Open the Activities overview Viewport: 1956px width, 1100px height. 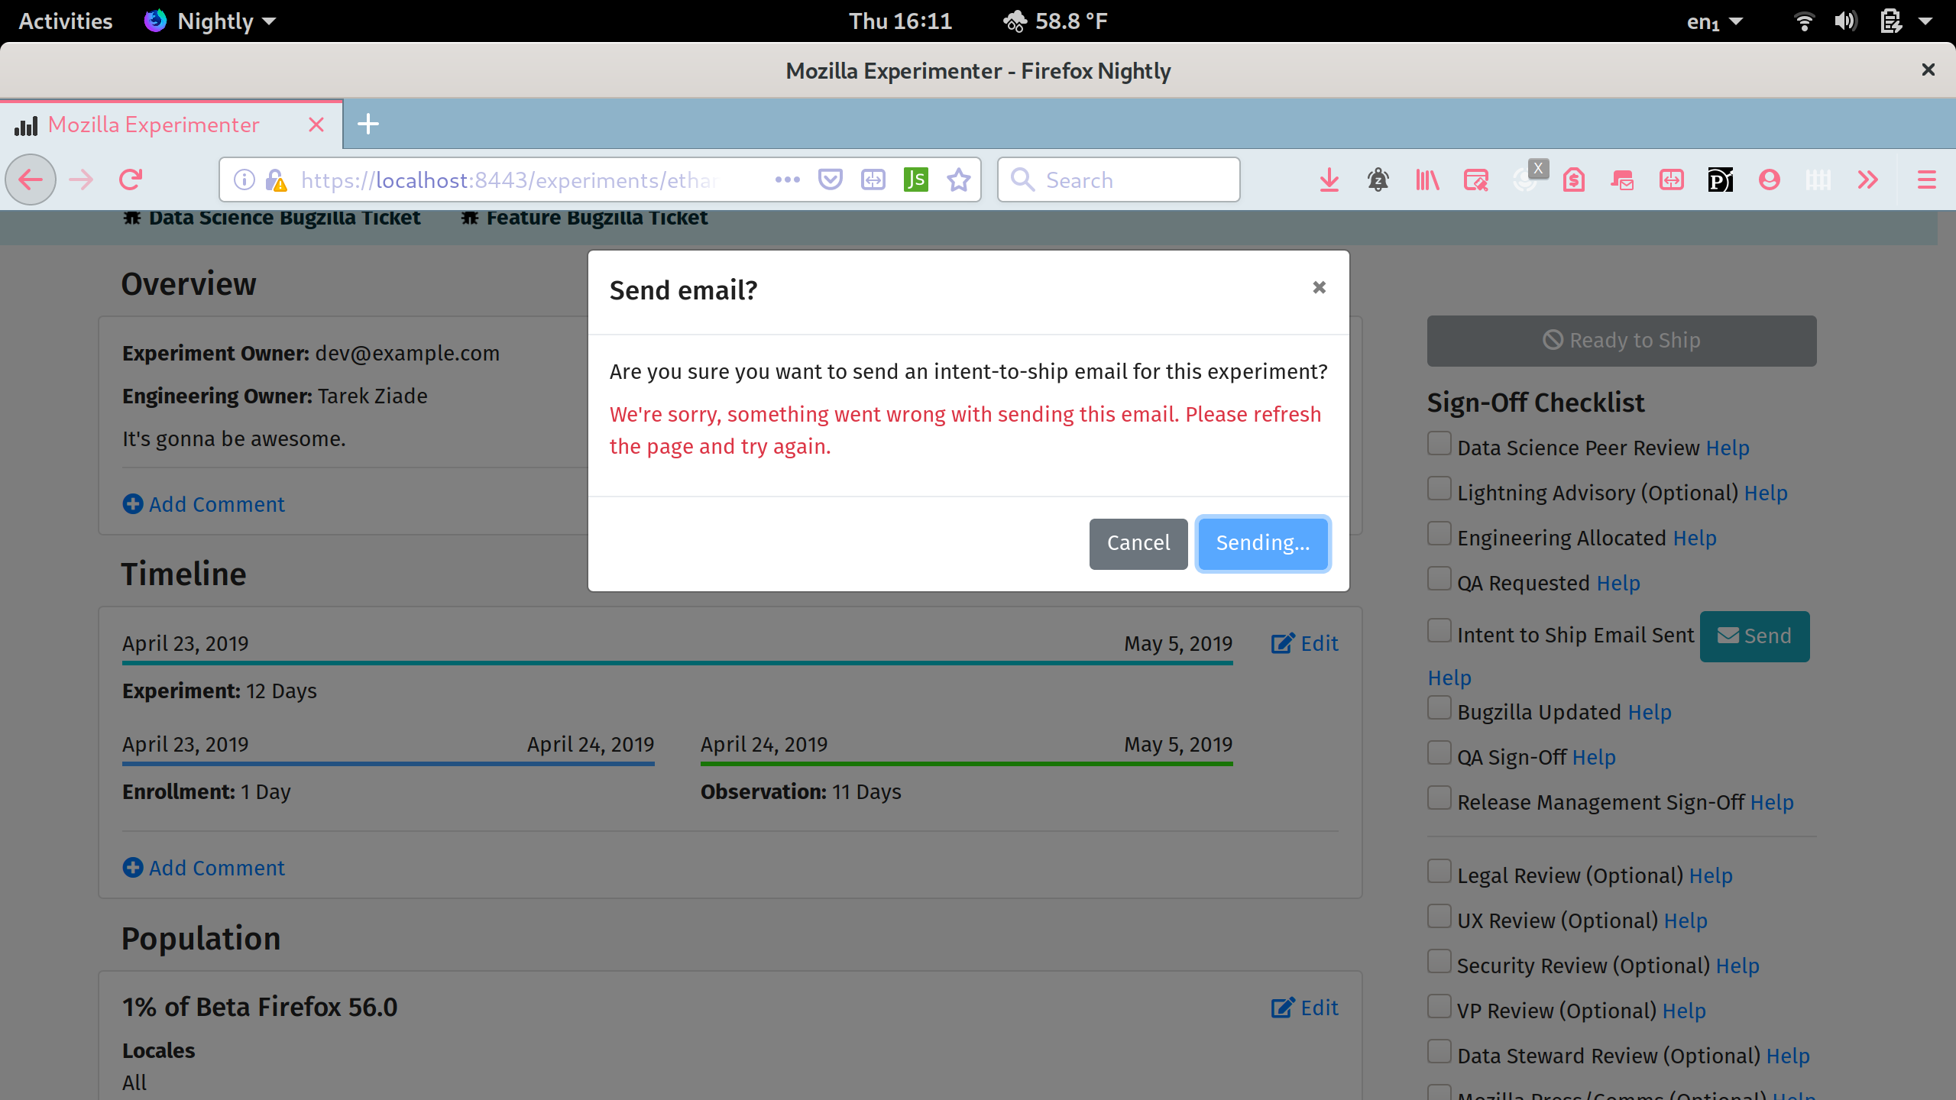[66, 21]
